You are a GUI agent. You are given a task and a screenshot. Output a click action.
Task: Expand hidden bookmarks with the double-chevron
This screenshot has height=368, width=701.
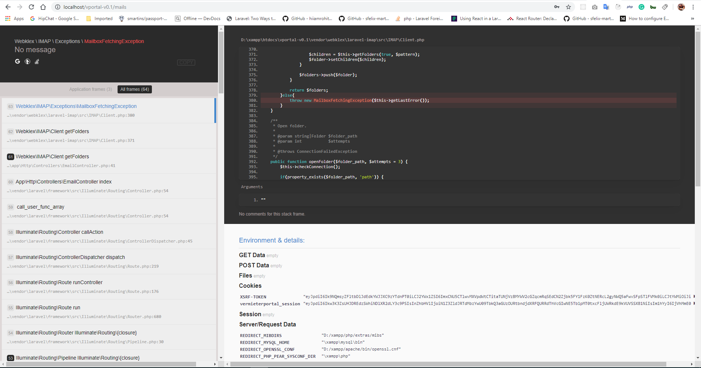pyautogui.click(x=693, y=19)
